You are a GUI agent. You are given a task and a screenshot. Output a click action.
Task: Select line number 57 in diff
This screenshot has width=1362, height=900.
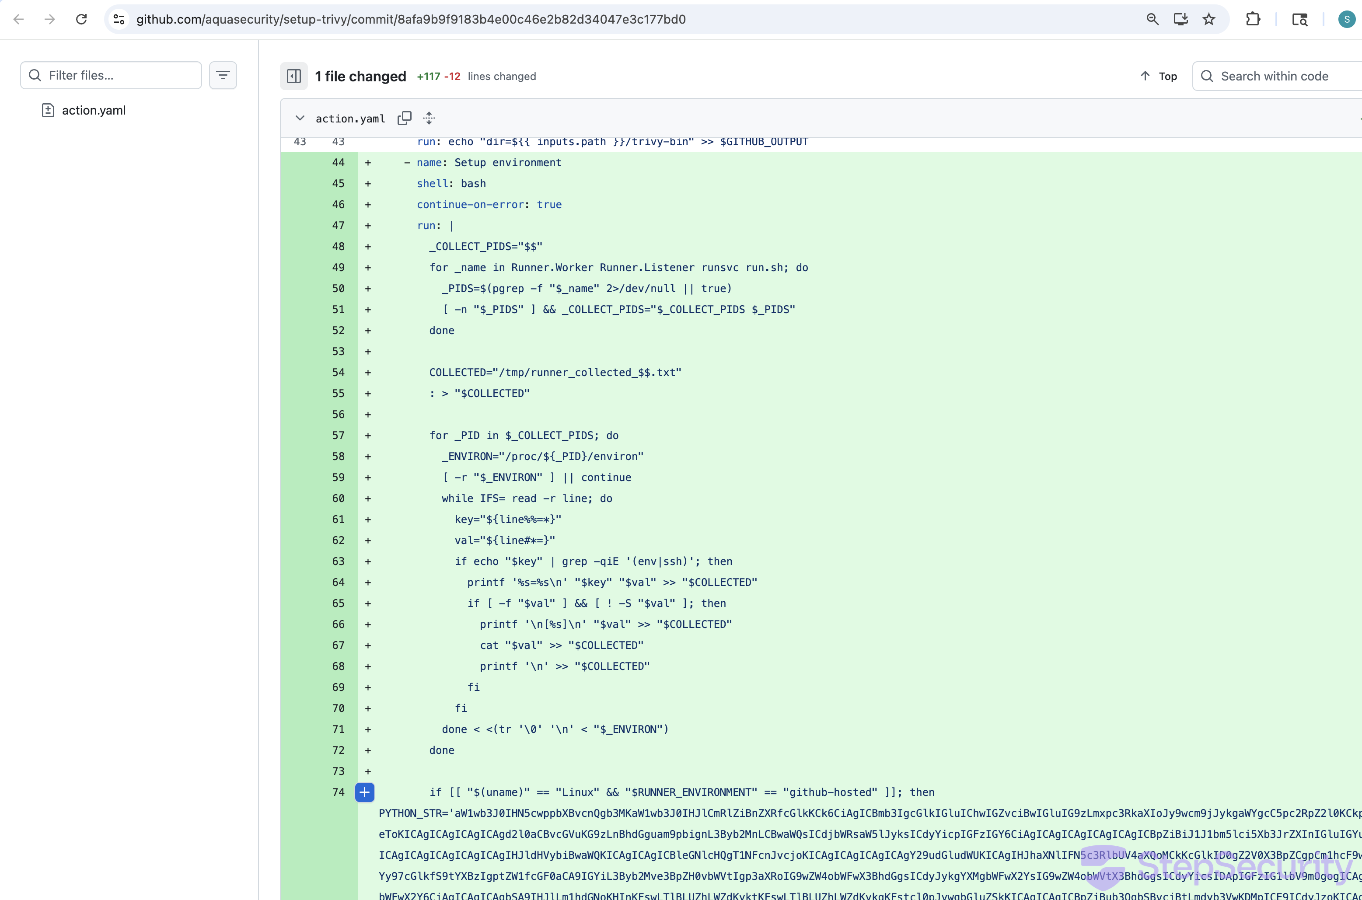338,435
